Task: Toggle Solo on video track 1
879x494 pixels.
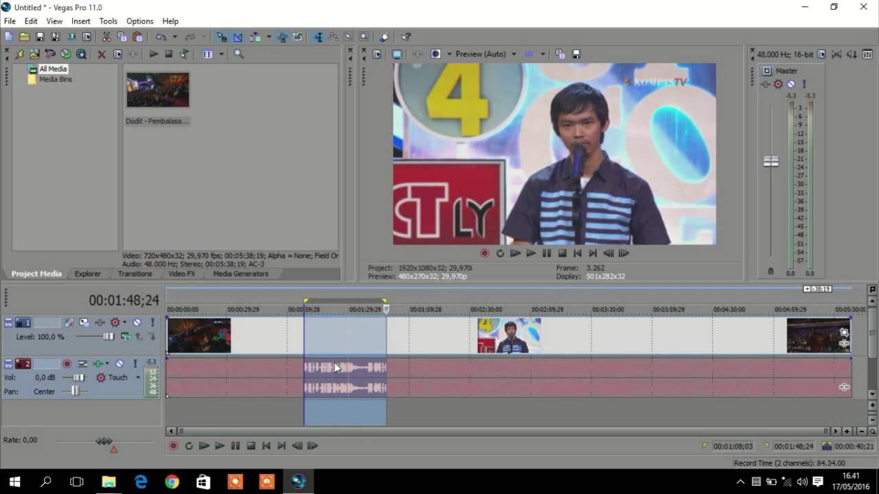Action: click(x=152, y=322)
